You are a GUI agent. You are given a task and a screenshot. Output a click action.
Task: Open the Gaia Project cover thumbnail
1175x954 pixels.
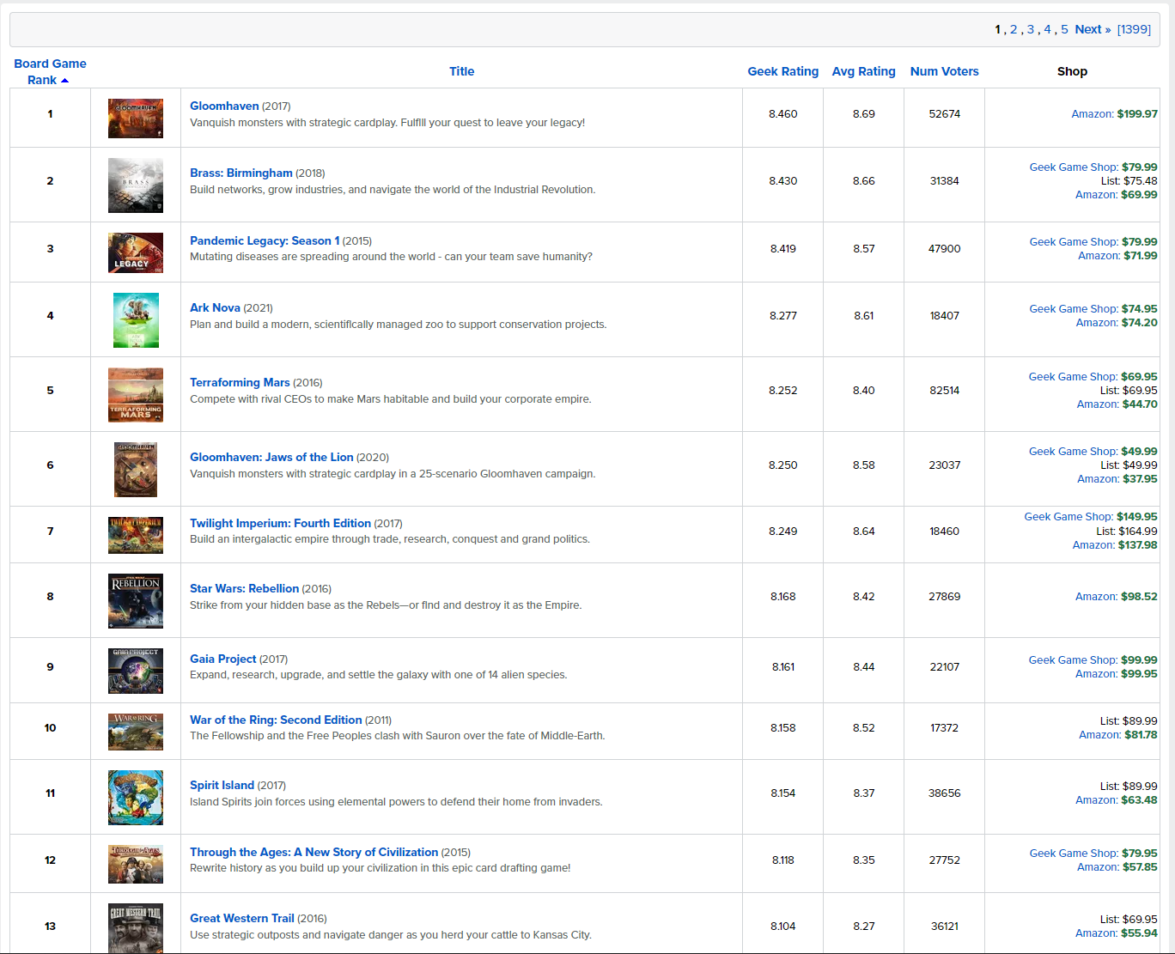click(136, 671)
